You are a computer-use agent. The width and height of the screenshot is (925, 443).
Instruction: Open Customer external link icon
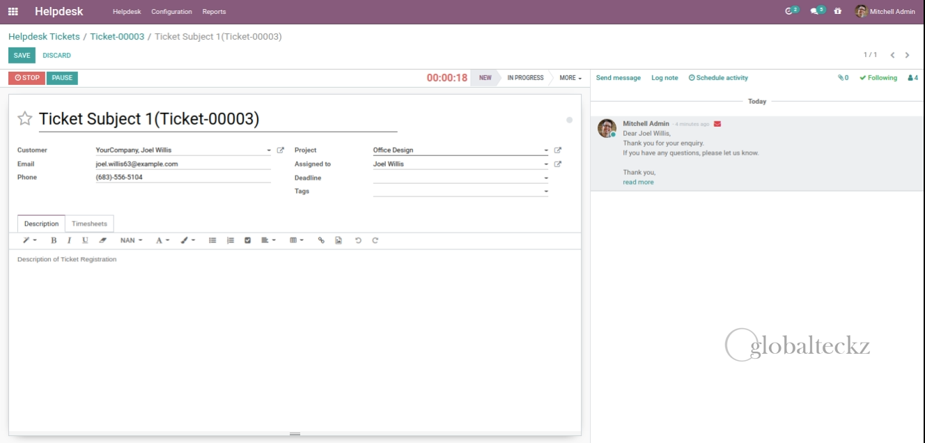(x=281, y=150)
